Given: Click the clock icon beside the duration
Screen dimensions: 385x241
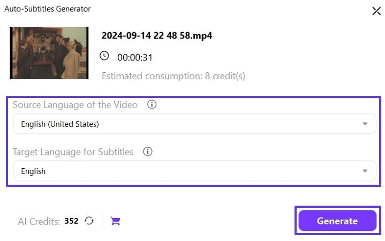Looking at the screenshot, I should [x=104, y=56].
